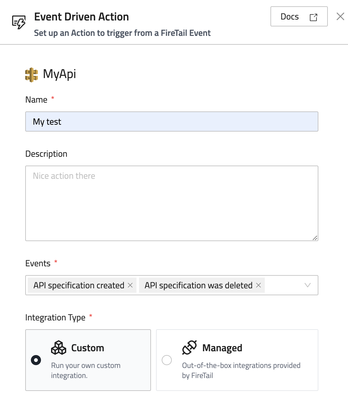Remove the 'API specification was deleted' tag
Screen dimensions: 348x401
258,285
